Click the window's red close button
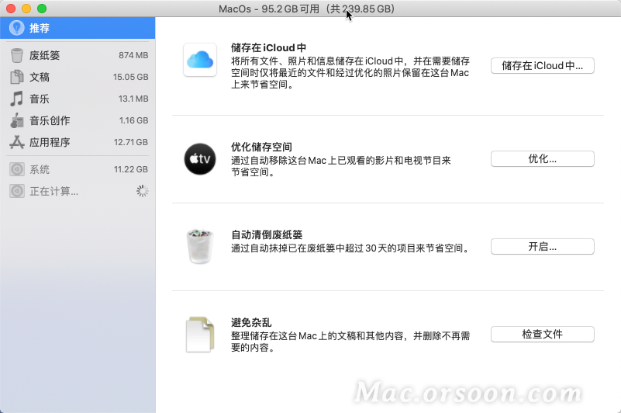Image resolution: width=621 pixels, height=413 pixels. tap(11, 9)
